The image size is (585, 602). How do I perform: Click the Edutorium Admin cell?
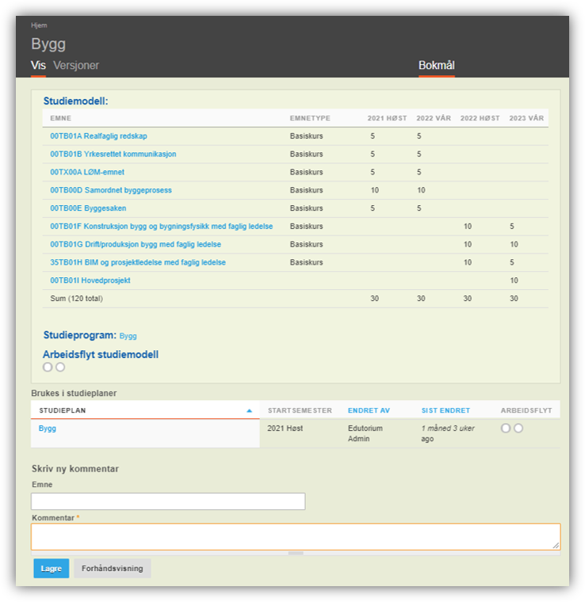365,433
